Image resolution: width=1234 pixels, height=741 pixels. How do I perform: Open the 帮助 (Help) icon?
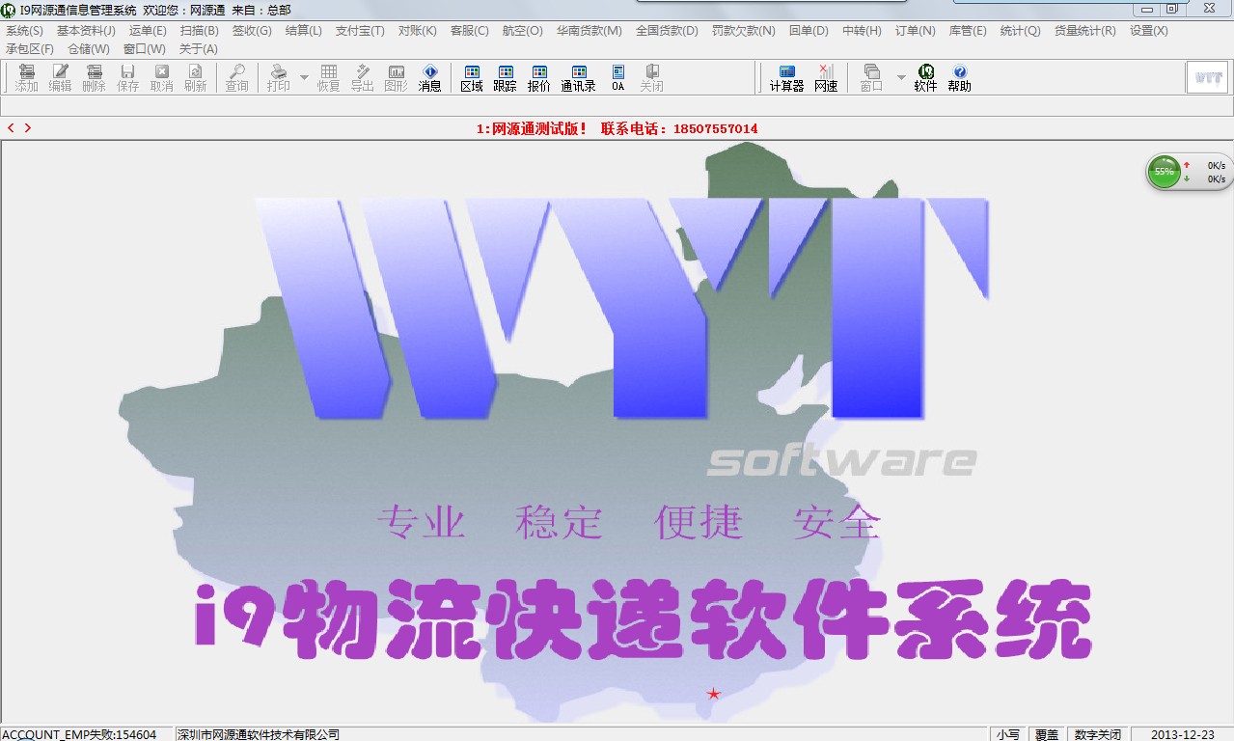click(959, 78)
